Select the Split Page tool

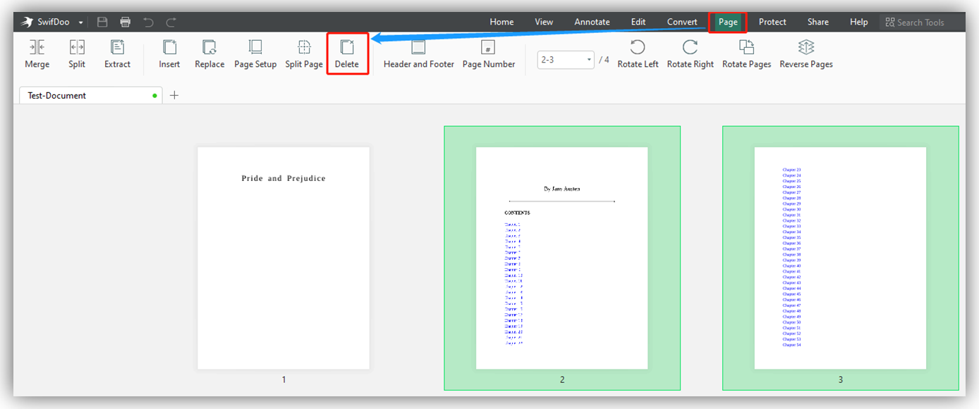[304, 54]
